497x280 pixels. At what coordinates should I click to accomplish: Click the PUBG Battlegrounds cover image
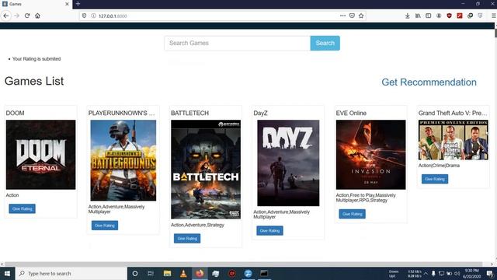[123, 160]
